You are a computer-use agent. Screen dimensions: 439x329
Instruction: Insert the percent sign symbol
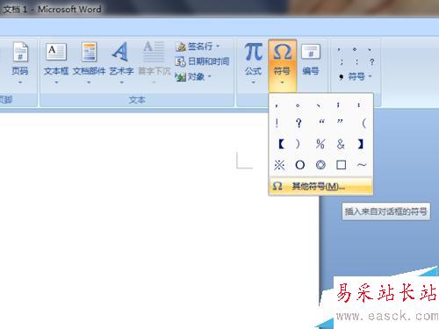(x=320, y=144)
